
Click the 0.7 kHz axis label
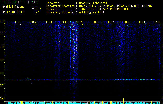coord(2,86)
